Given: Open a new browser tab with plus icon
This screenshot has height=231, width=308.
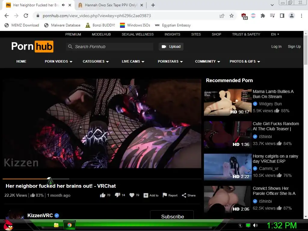Looking at the screenshot, I should [x=153, y=5].
